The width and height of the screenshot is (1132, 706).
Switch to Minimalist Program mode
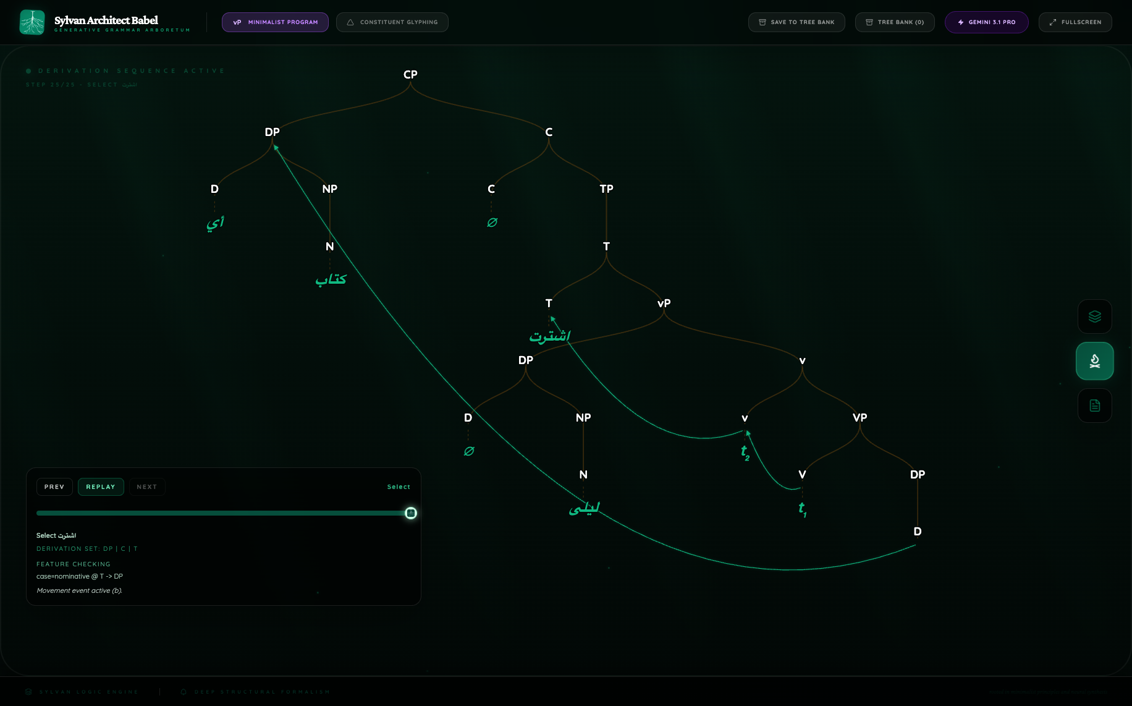pos(275,22)
